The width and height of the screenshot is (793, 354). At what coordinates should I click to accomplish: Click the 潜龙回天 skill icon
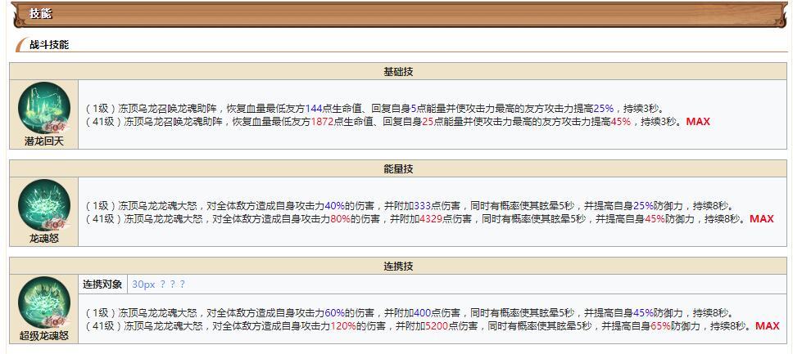click(x=44, y=108)
